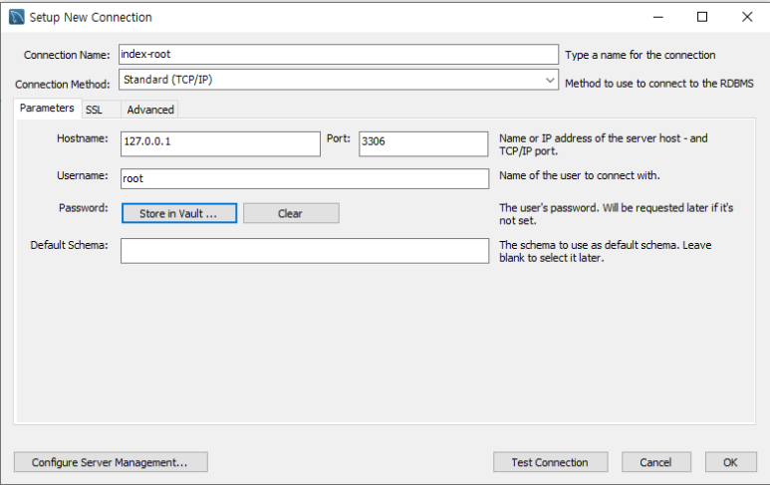Screen dimensions: 770x485
Task: Focus the Port field
Action: tap(423, 143)
